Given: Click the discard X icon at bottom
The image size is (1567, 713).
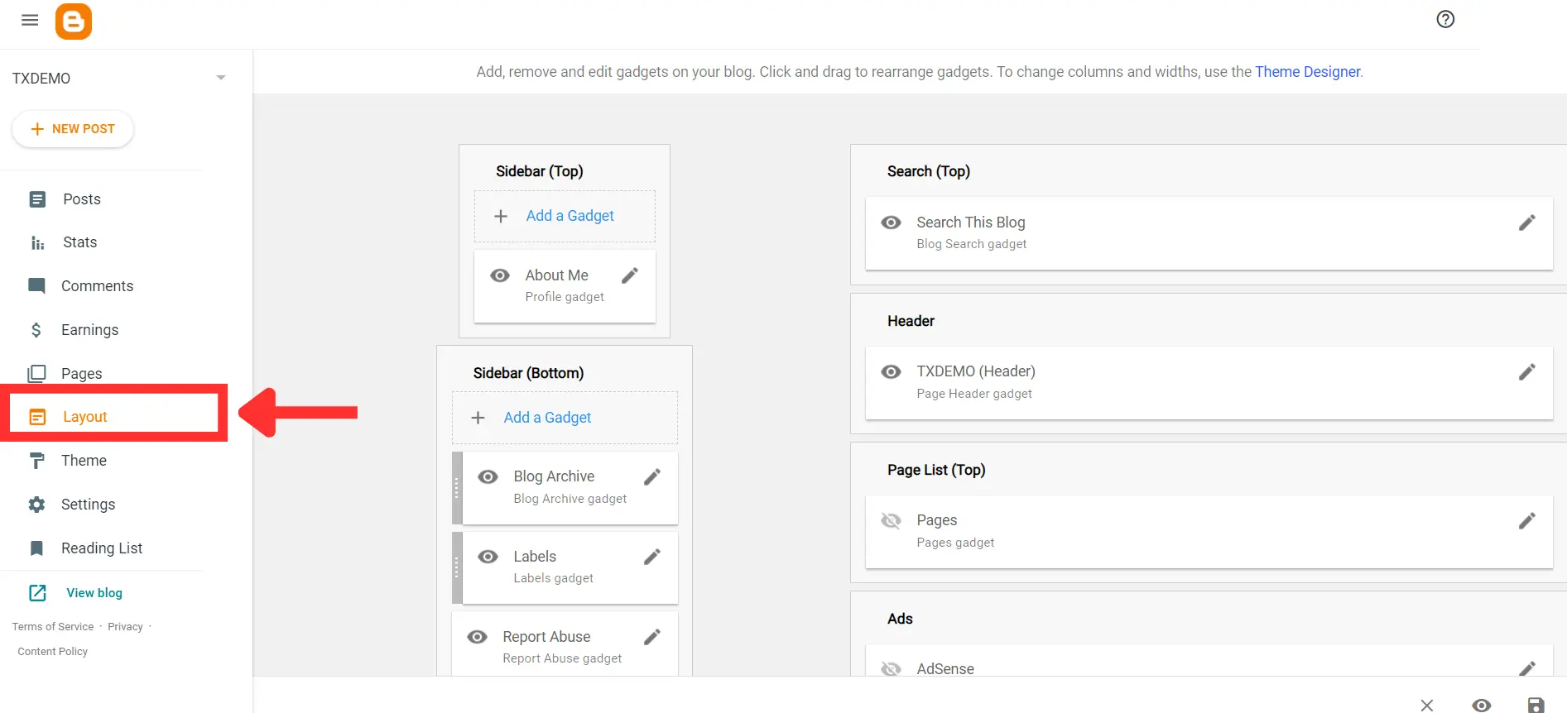Looking at the screenshot, I should click(1427, 705).
